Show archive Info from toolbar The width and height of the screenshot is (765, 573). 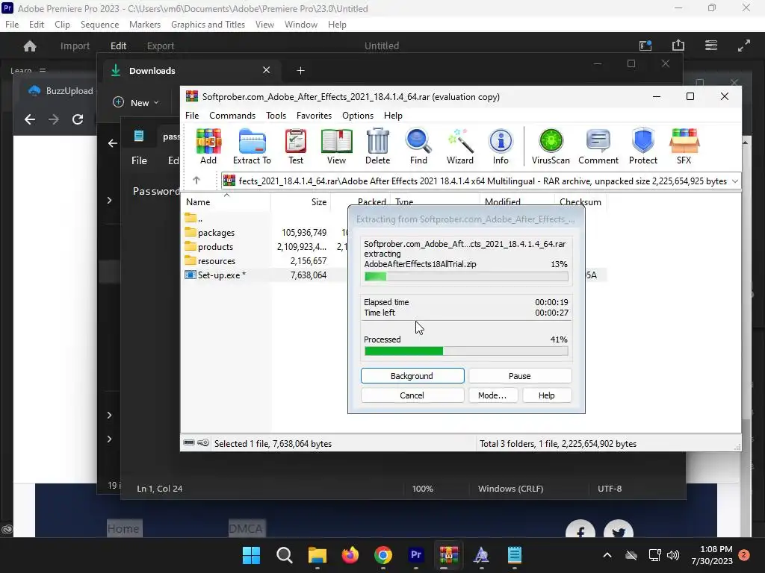[501, 146]
